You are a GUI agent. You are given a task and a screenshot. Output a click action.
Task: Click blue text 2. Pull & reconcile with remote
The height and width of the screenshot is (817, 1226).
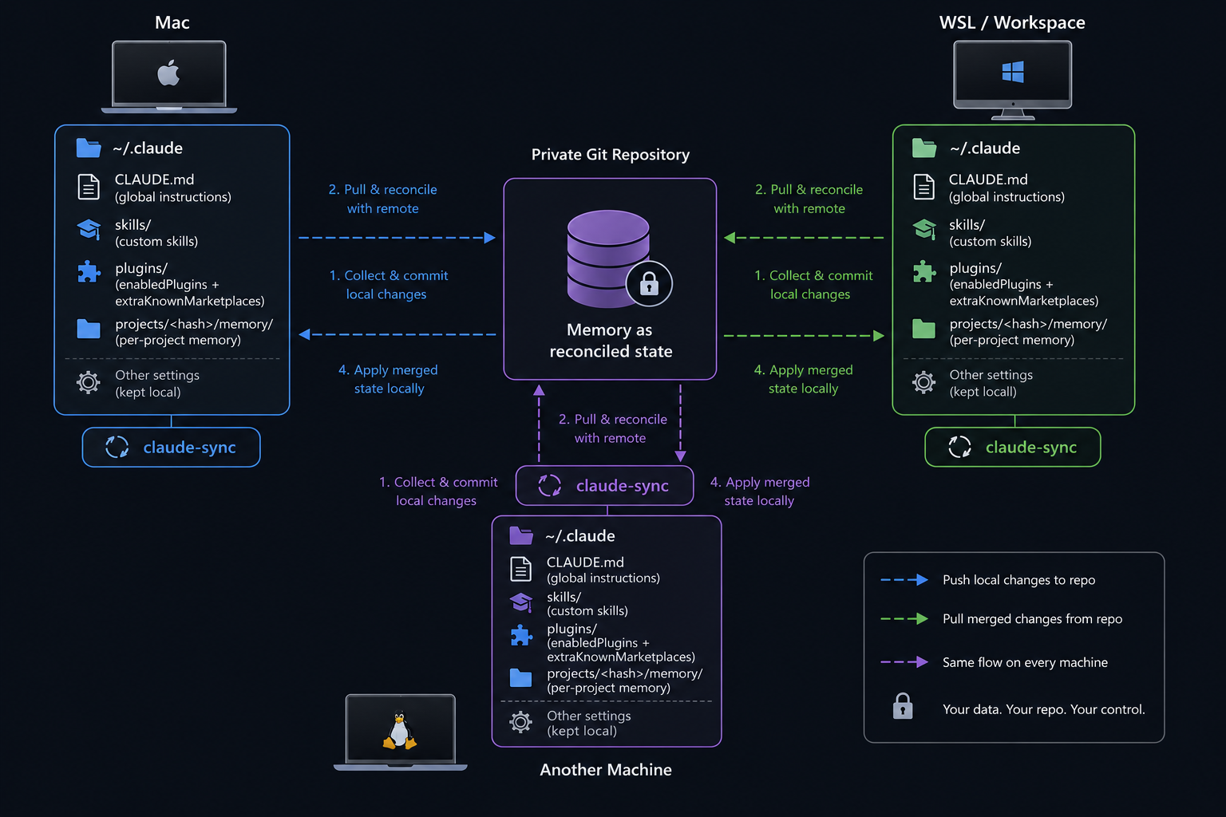pos(383,199)
